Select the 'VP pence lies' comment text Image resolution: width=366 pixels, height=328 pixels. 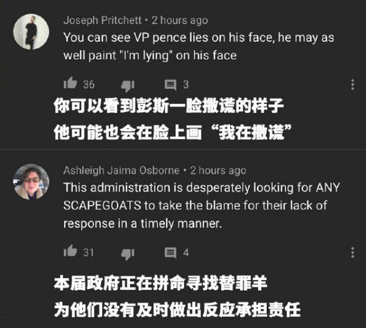coord(198,46)
